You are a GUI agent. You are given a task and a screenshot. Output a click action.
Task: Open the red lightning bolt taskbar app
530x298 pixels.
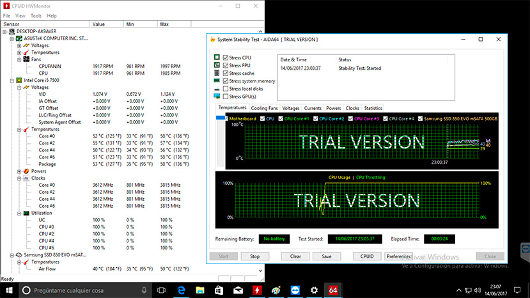tap(256, 290)
